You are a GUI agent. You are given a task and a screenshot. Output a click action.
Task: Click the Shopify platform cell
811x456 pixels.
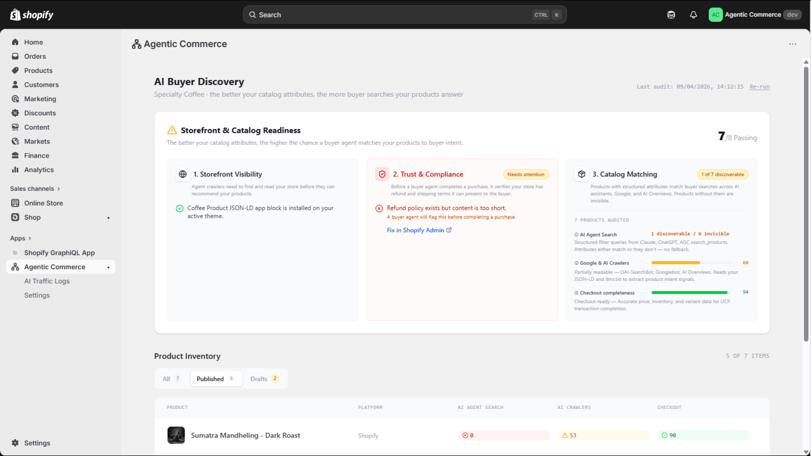pyautogui.click(x=368, y=436)
